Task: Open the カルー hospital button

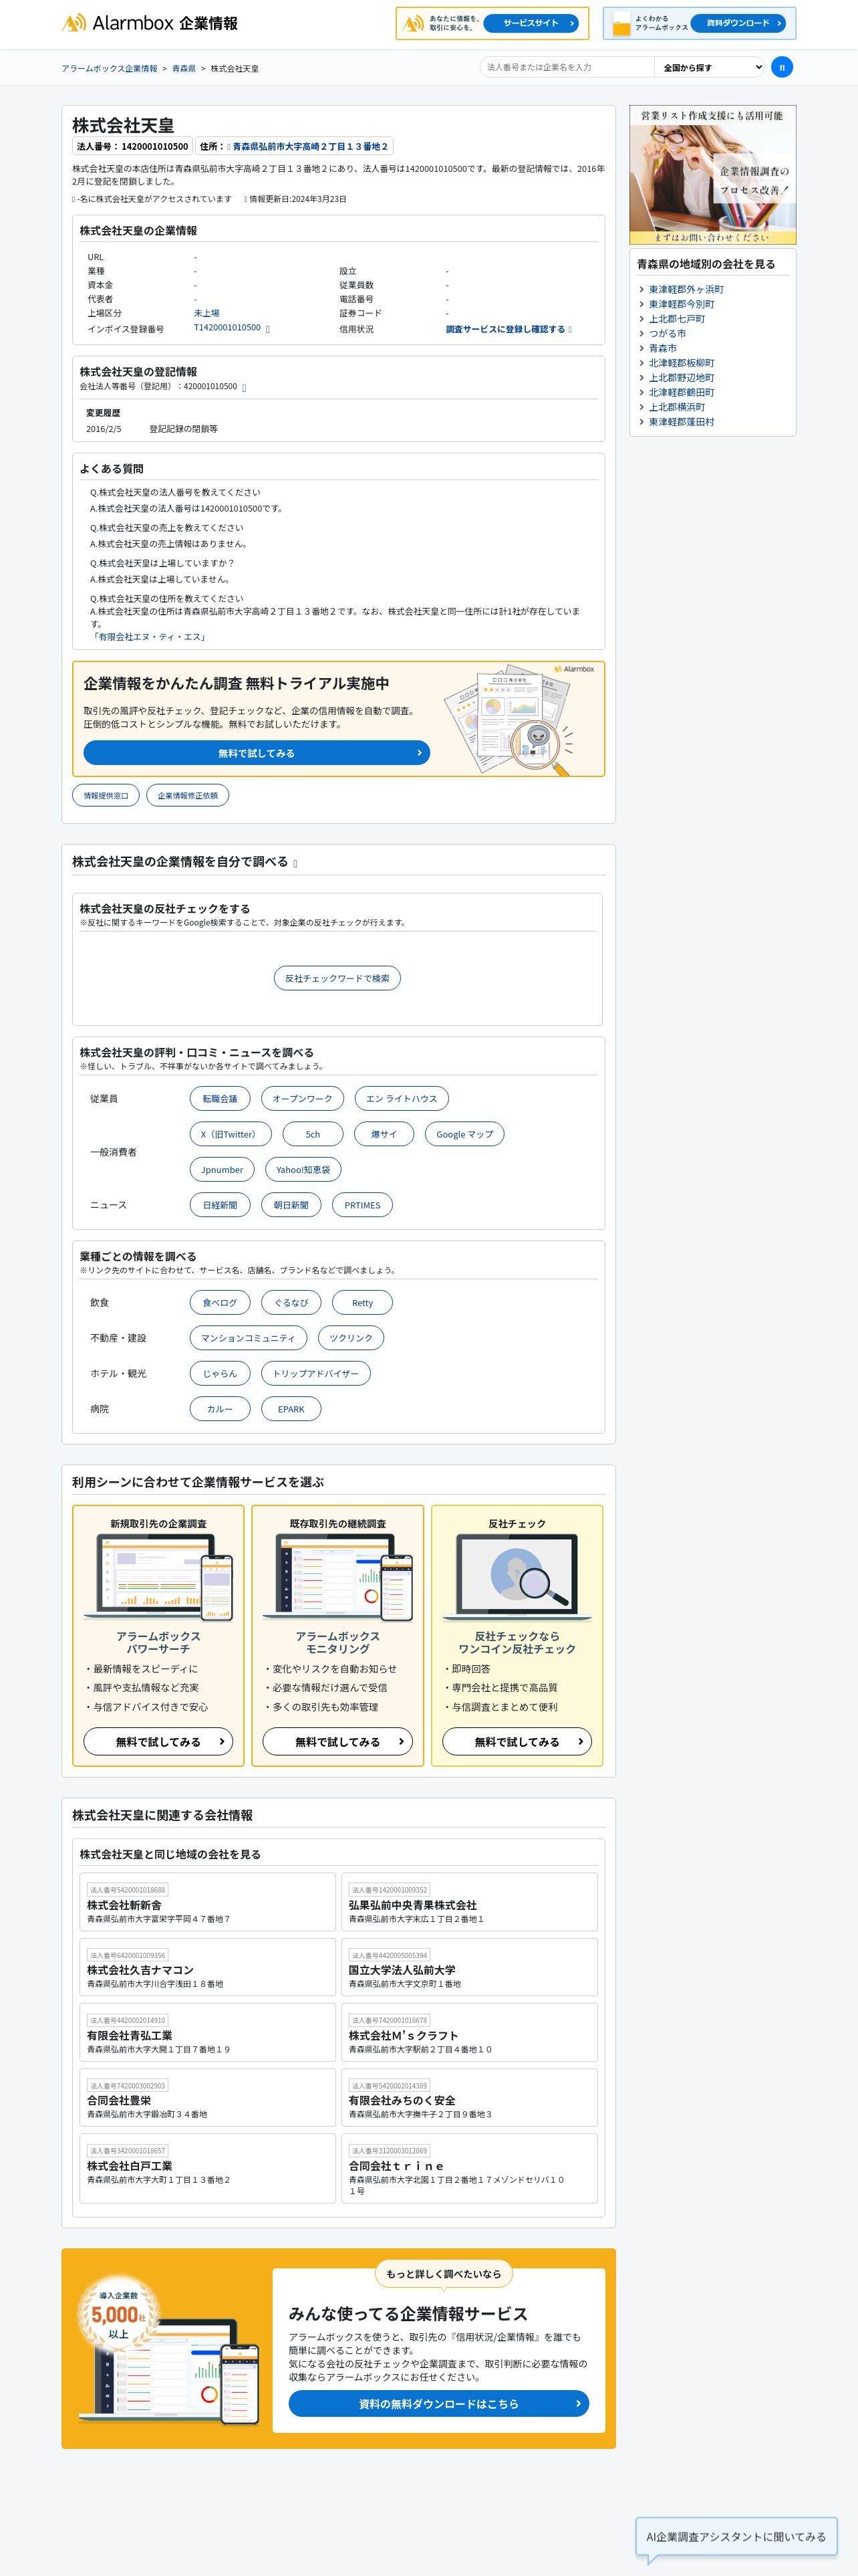Action: (x=221, y=1409)
